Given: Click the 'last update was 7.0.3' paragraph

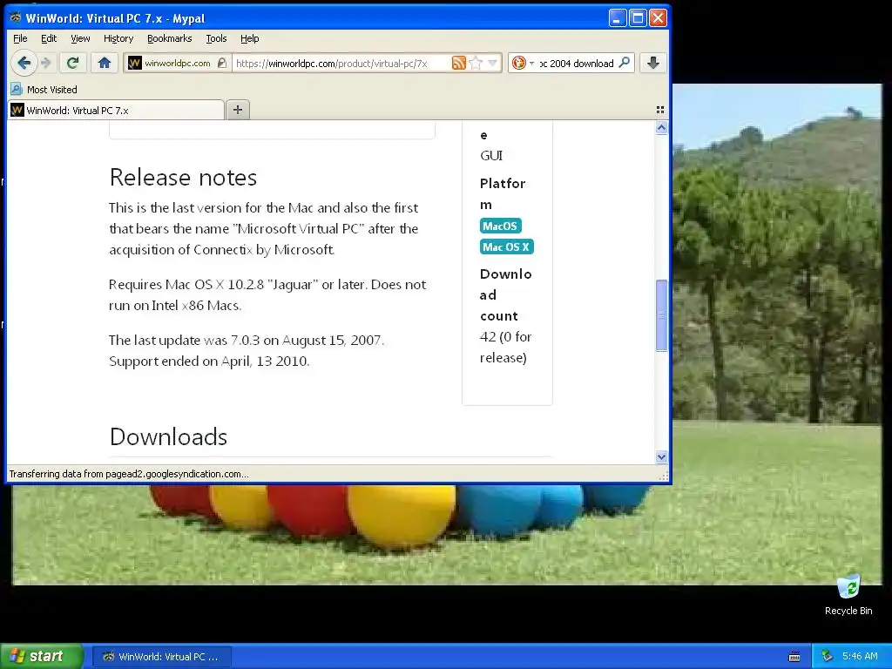Looking at the screenshot, I should (247, 350).
